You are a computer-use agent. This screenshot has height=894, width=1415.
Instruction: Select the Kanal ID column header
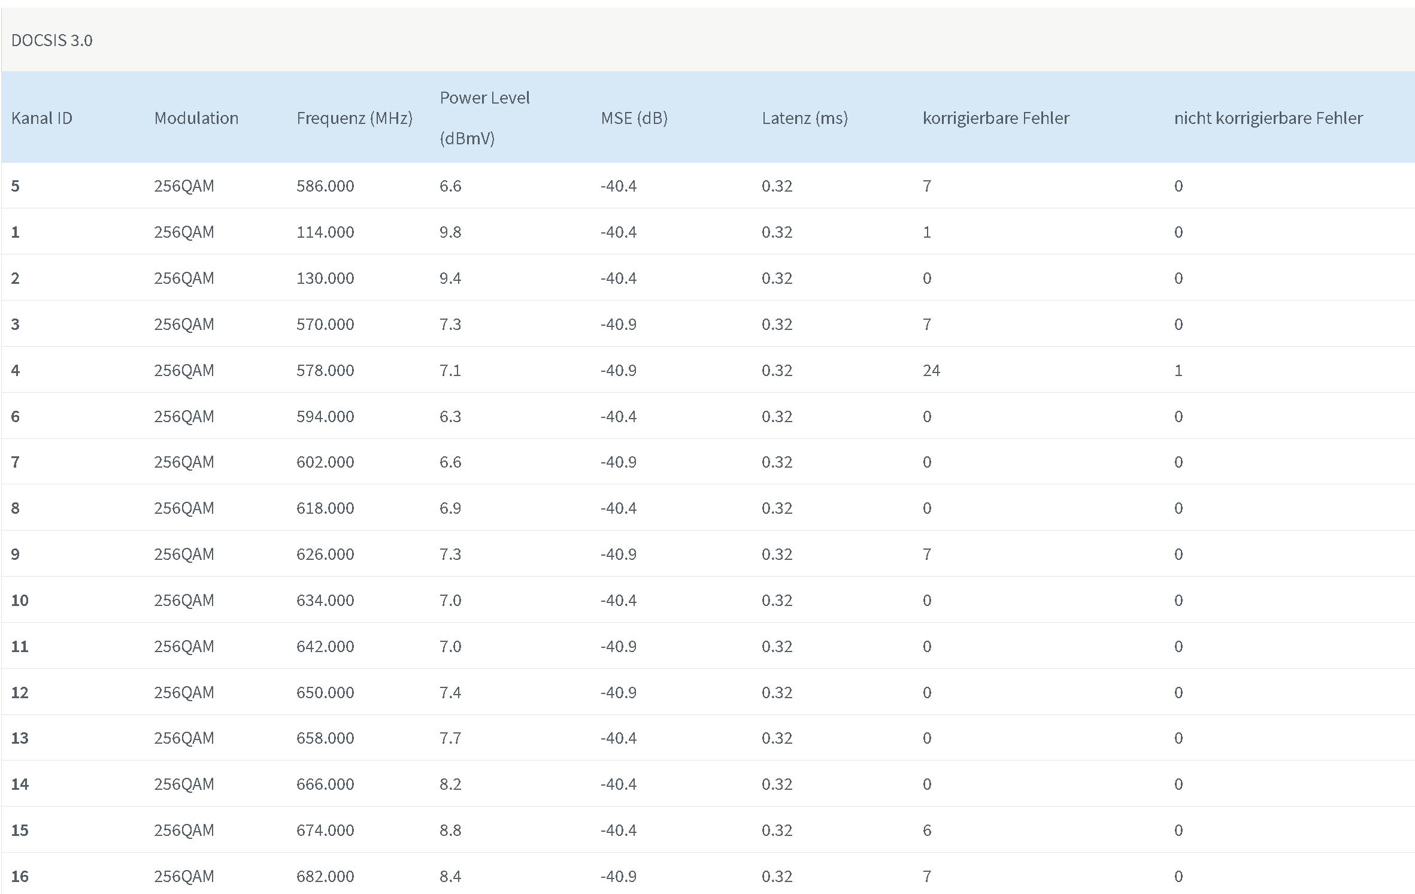click(42, 118)
